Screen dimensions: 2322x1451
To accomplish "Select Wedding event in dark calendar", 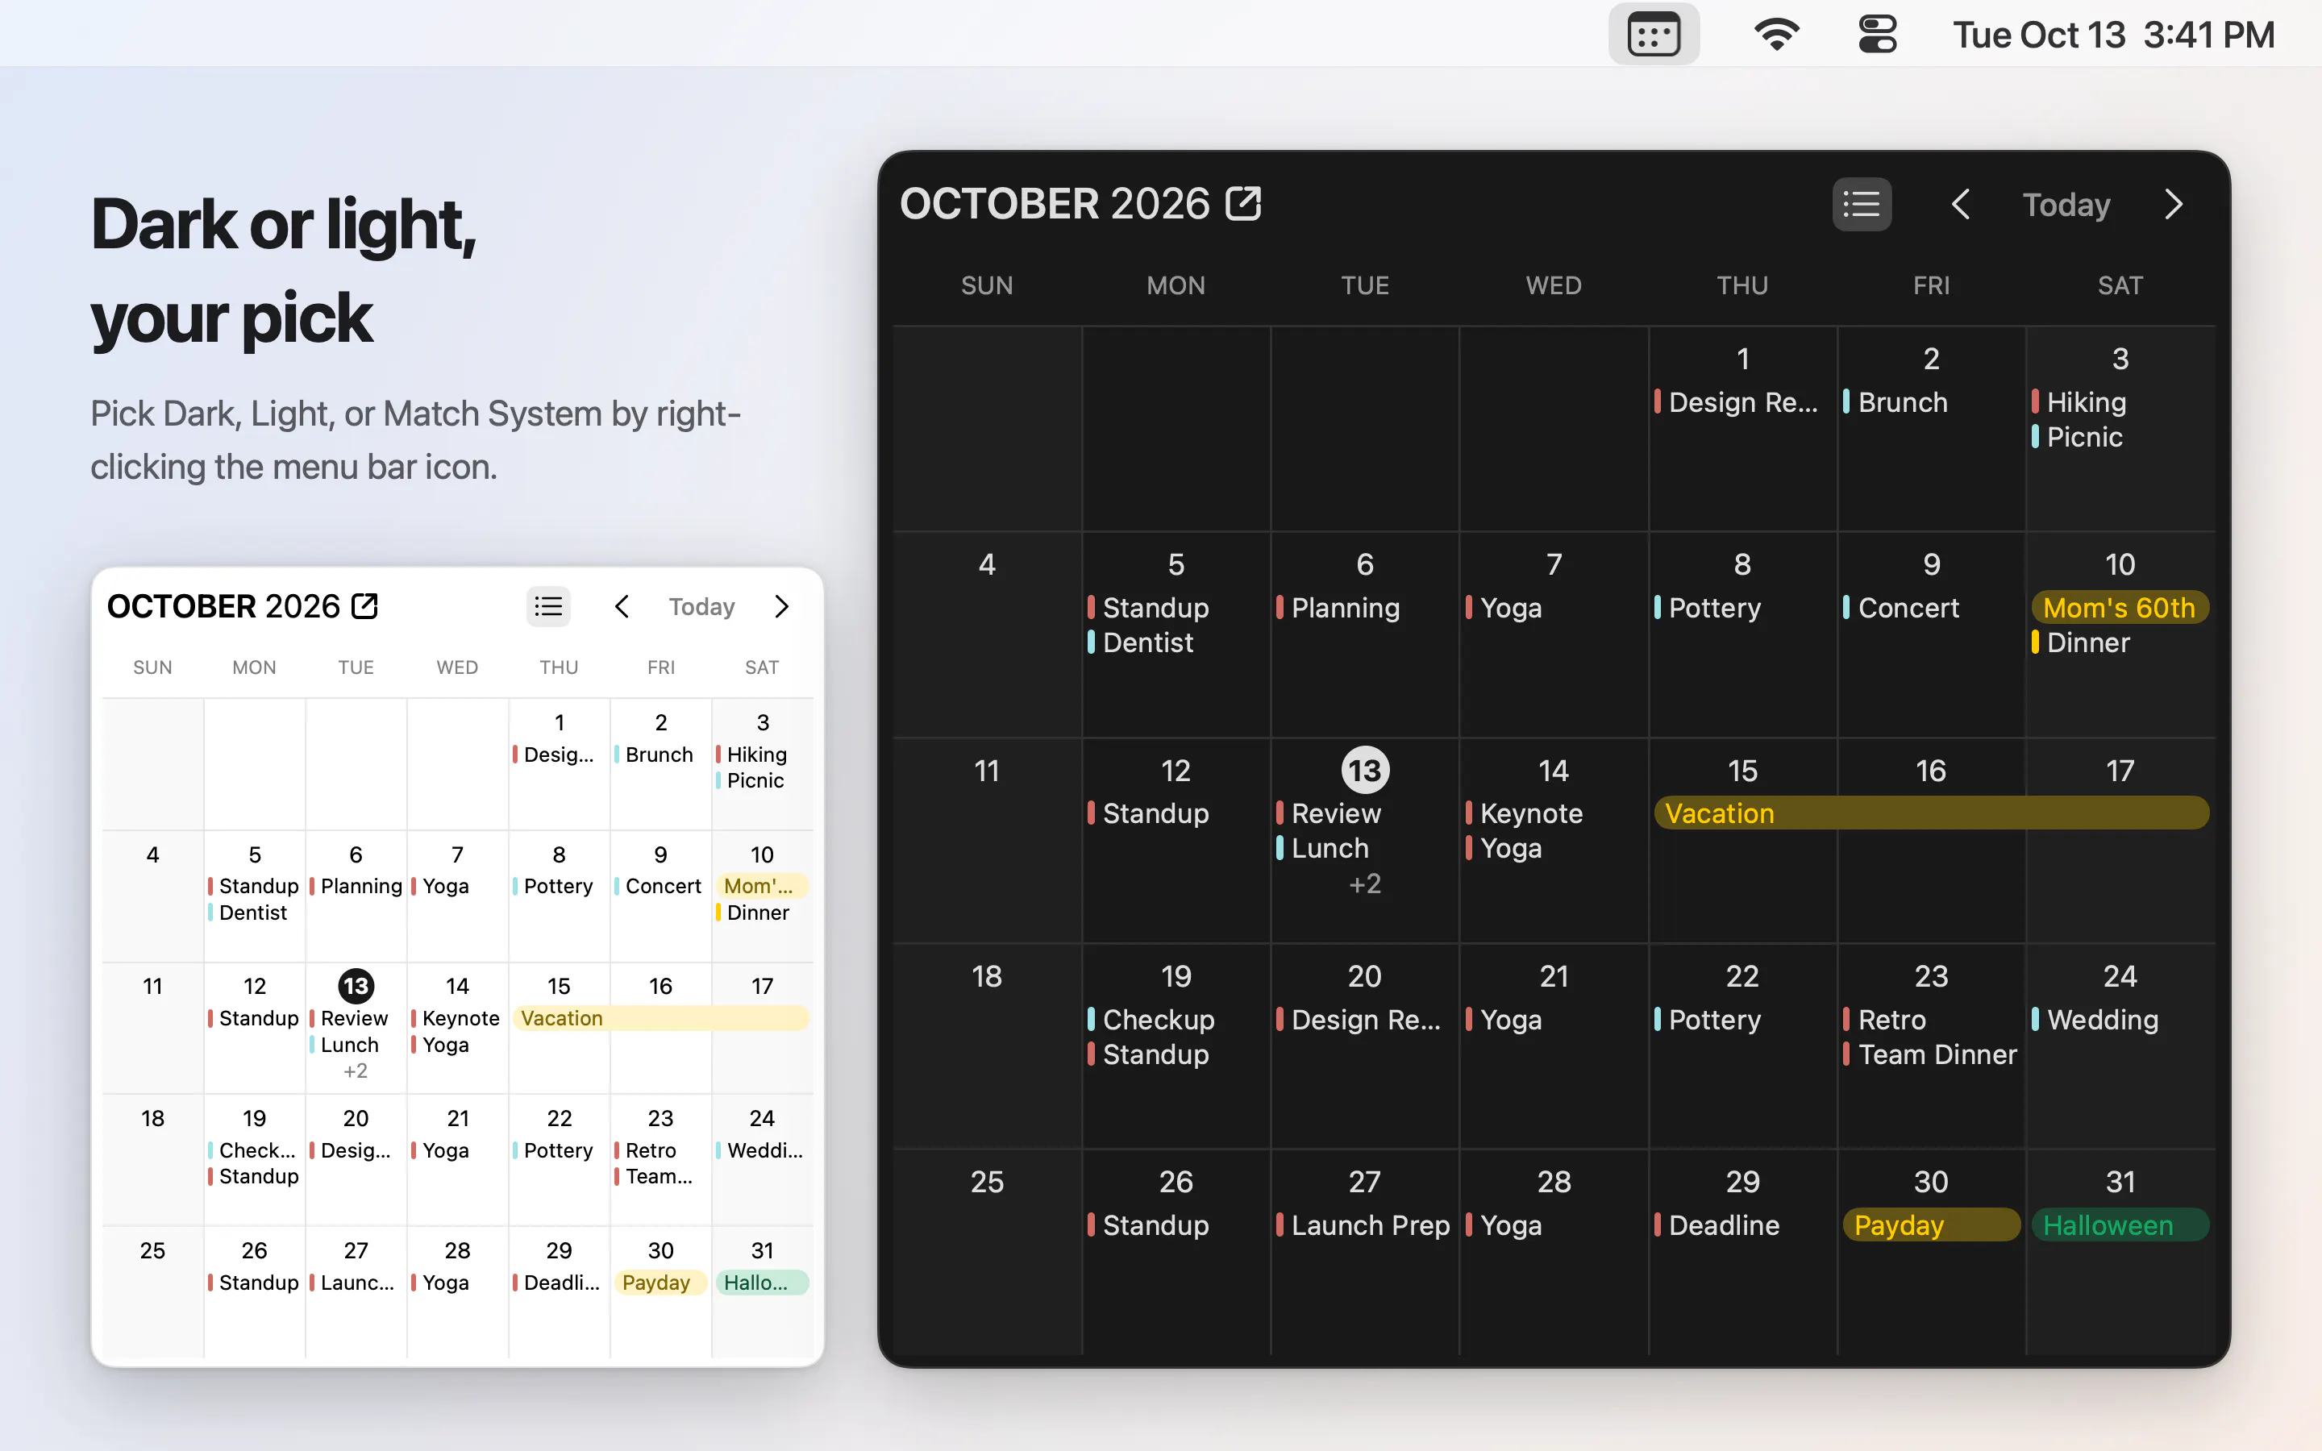I will (x=2095, y=1020).
